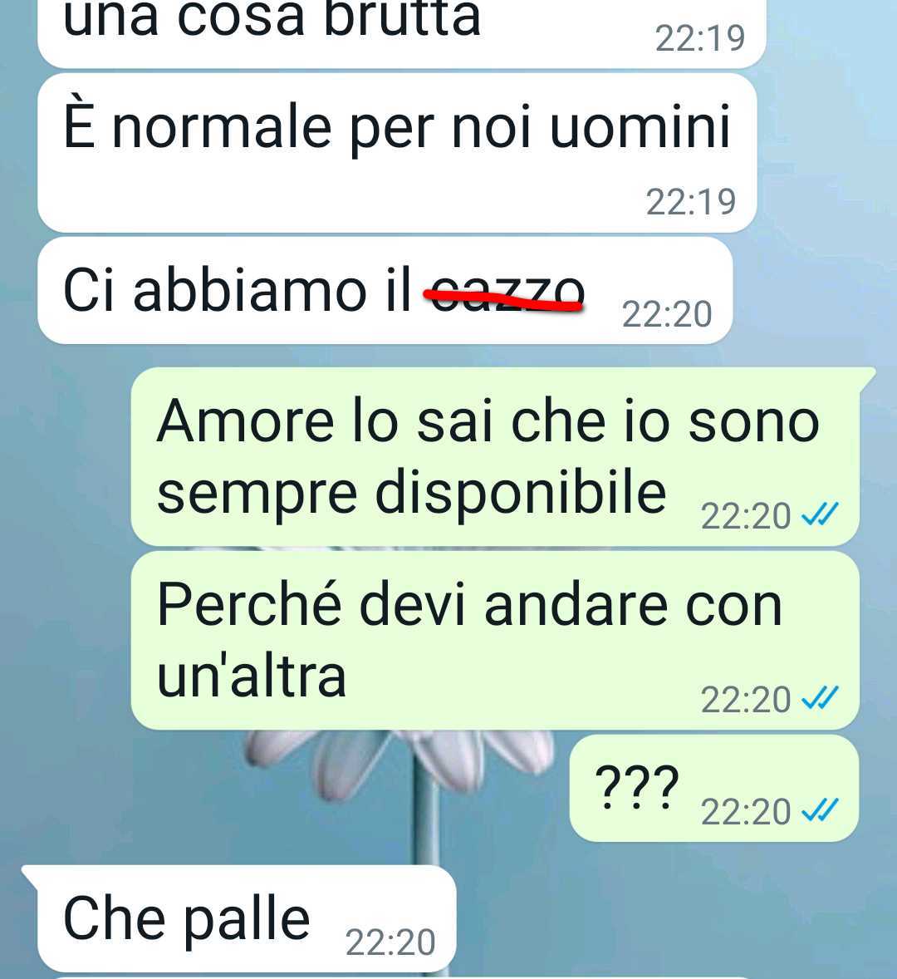Select the 'una cosa brutta' message bubble
Viewport: 897px width, 979px height.
tap(402, 32)
